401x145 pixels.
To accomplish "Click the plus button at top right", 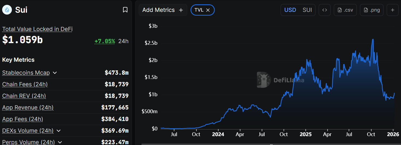I will coord(393,10).
